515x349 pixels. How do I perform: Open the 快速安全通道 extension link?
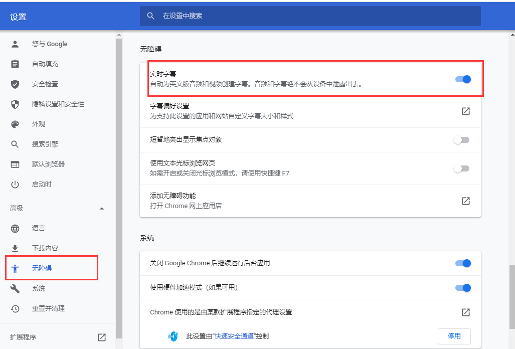pyautogui.click(x=234, y=336)
